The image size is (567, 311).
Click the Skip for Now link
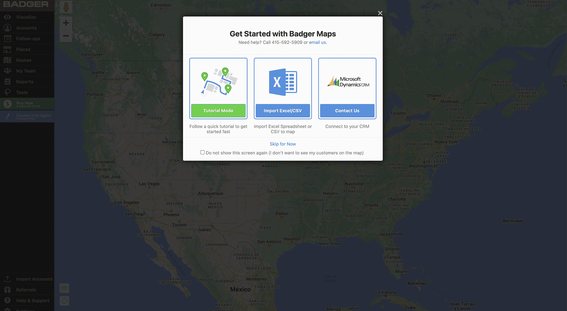click(283, 144)
